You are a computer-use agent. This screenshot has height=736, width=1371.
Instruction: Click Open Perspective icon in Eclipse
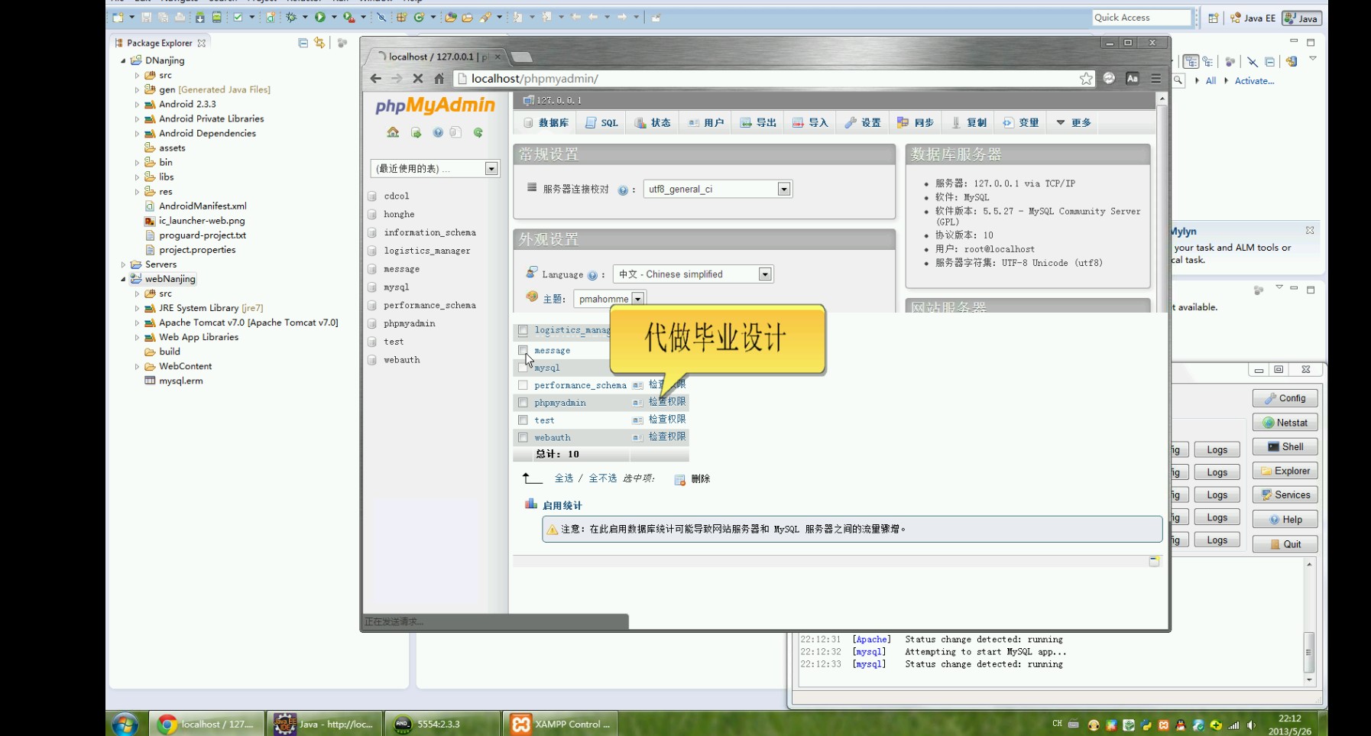[x=1213, y=18]
